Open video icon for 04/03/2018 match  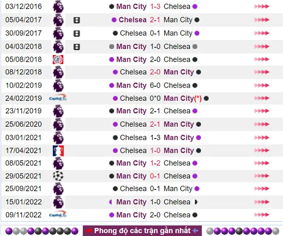(77, 47)
